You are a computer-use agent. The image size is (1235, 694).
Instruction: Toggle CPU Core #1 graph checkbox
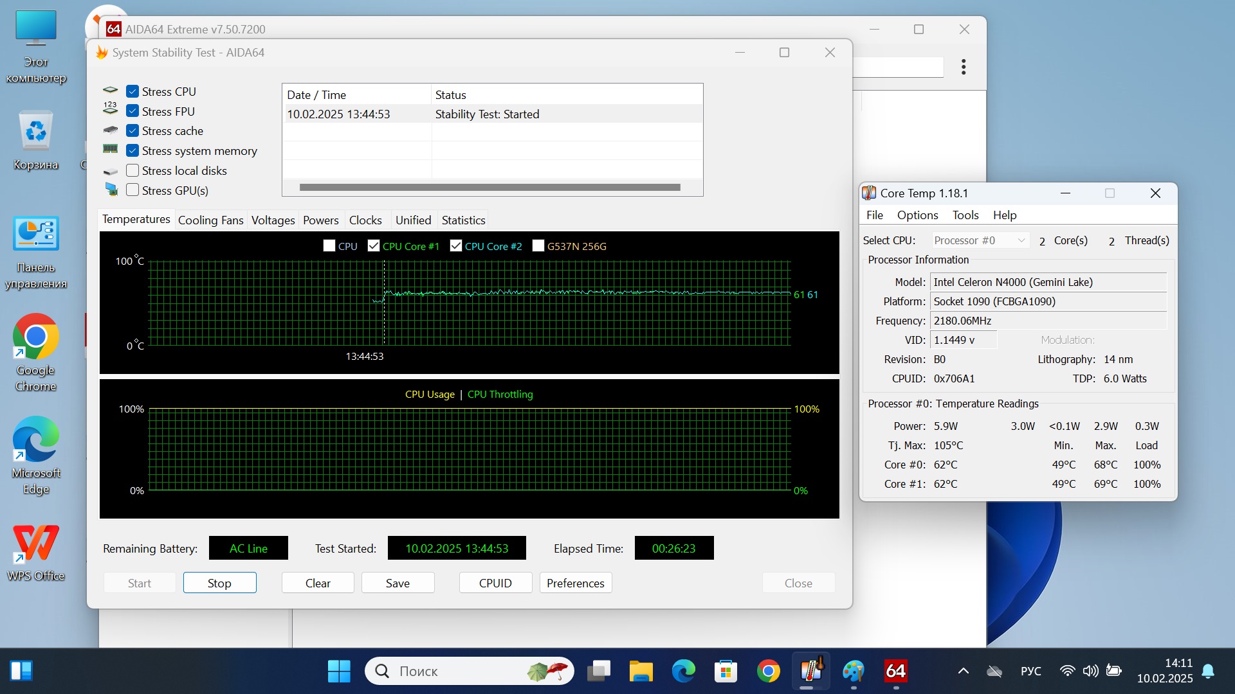(374, 245)
